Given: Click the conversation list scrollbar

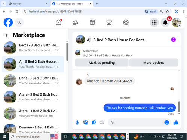Looking at the screenshot, I should coord(67,52).
